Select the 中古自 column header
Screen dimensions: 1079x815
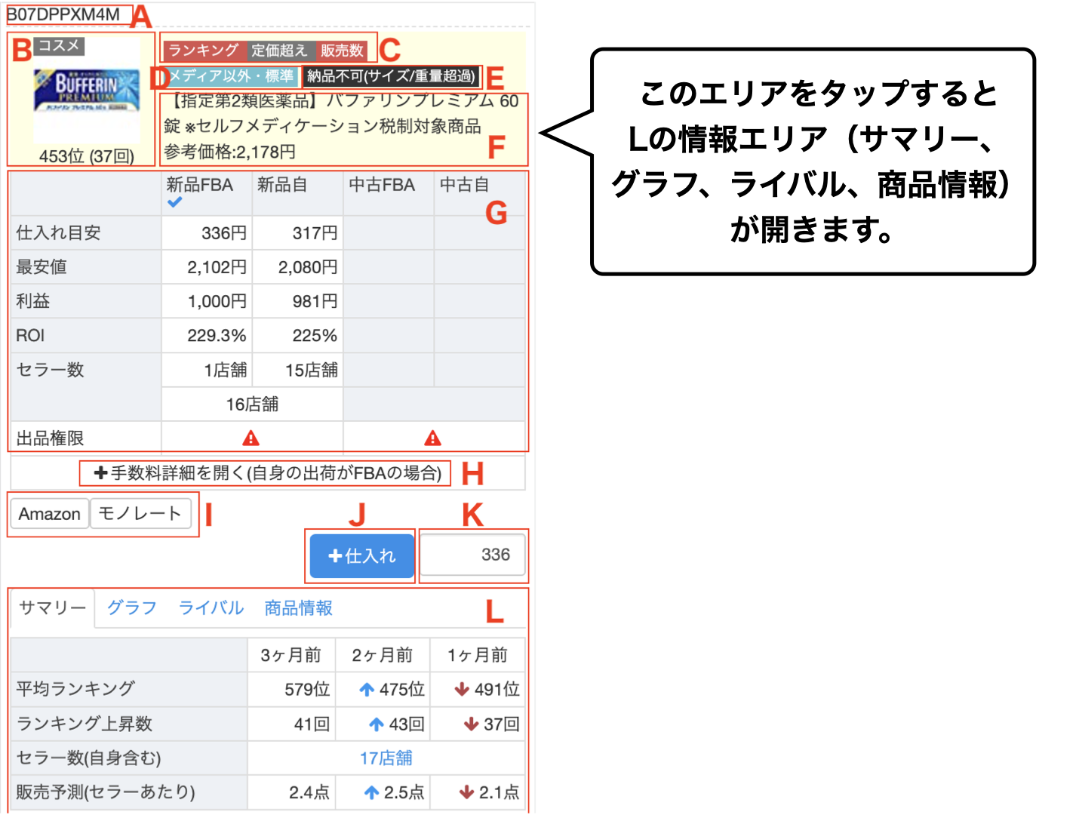click(464, 185)
